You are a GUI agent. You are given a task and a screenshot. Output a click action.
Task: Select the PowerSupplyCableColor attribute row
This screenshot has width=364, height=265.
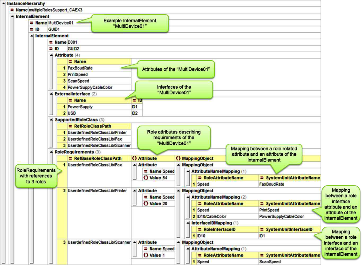(x=90, y=87)
